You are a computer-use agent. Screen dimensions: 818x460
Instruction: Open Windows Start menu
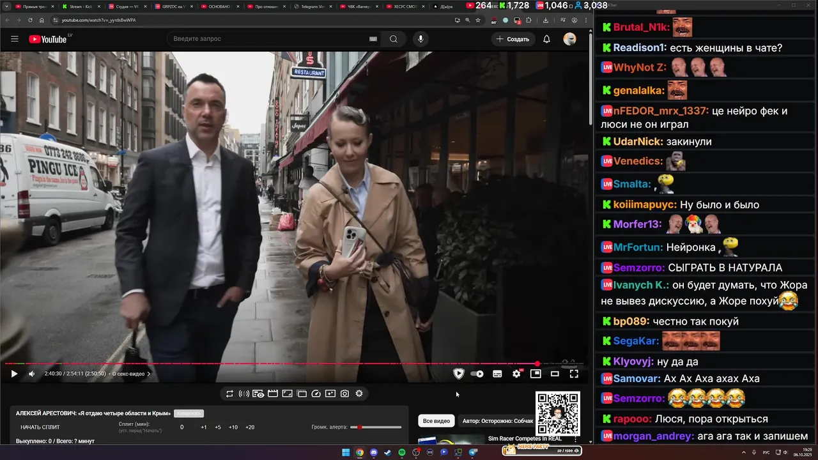(346, 452)
